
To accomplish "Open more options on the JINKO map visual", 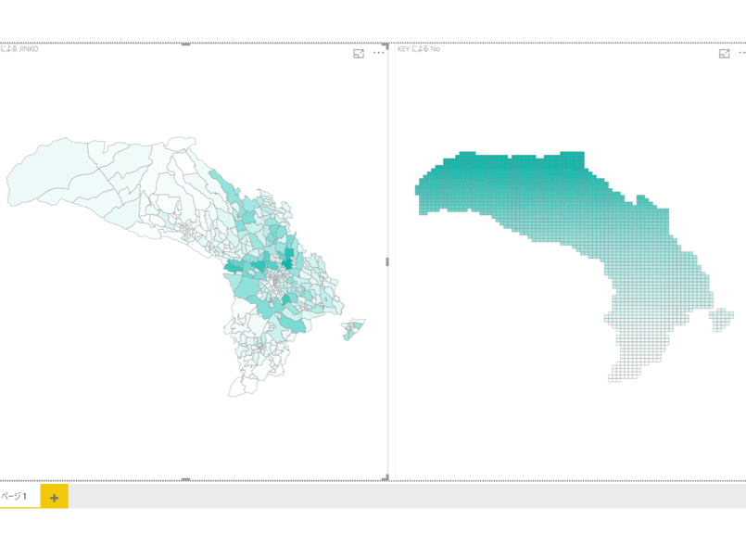I will pyautogui.click(x=379, y=53).
